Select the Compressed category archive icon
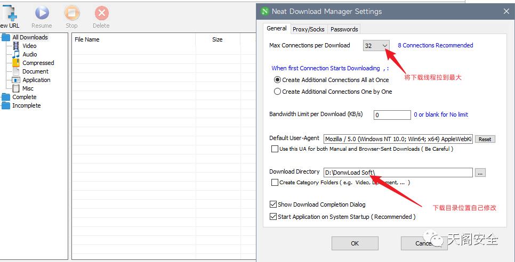Viewport: 515px width, 262px height. click(16, 63)
